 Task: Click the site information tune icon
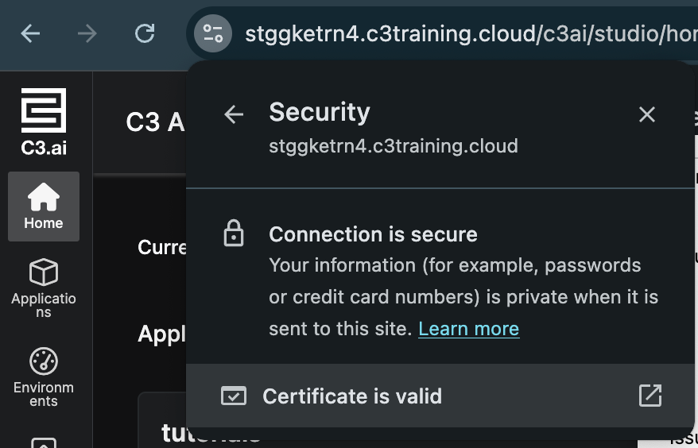(x=213, y=33)
